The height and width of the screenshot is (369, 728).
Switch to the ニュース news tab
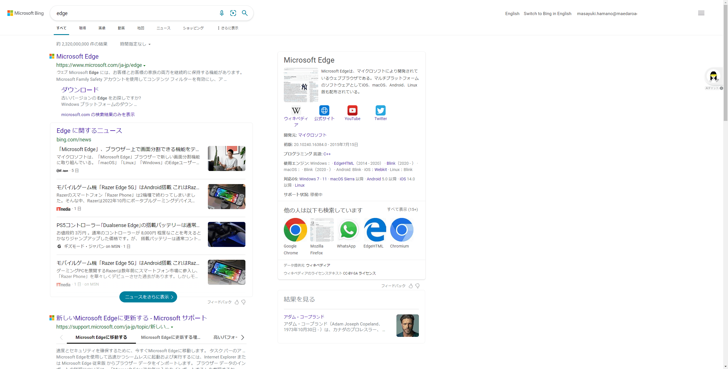tap(164, 28)
